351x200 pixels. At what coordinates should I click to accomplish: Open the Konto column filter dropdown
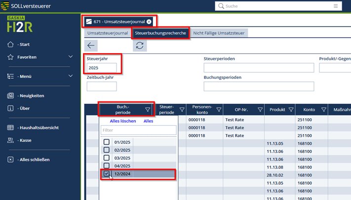(x=324, y=110)
